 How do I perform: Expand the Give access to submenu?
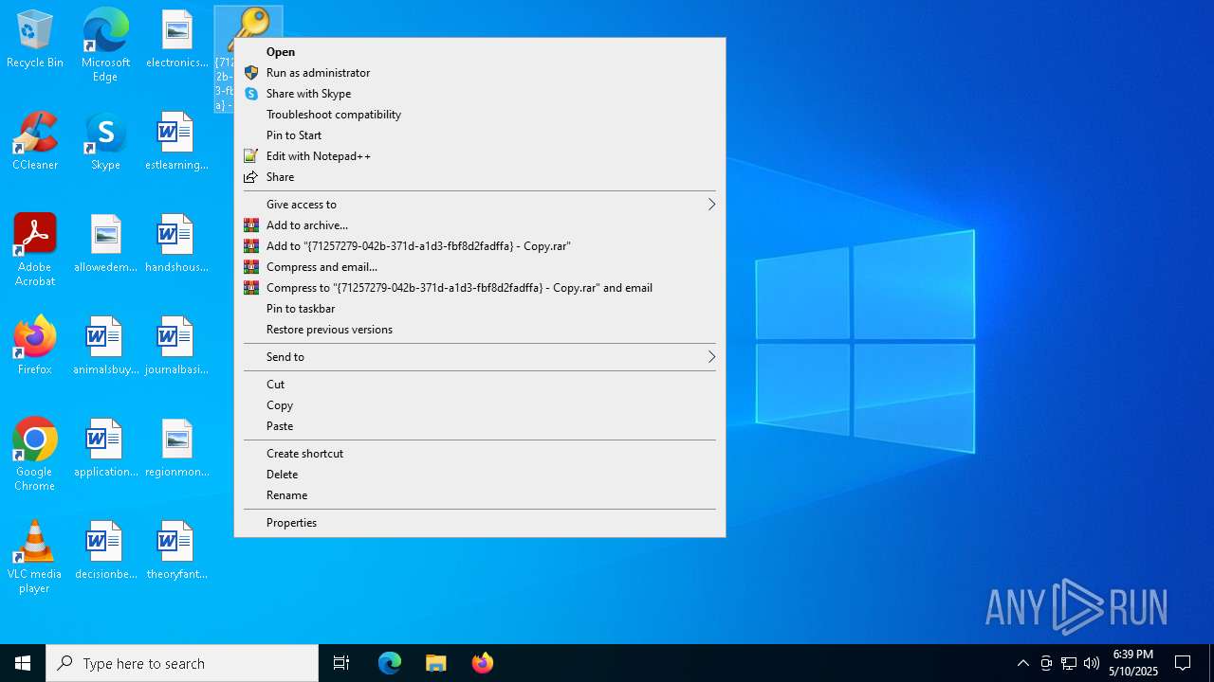coord(480,205)
